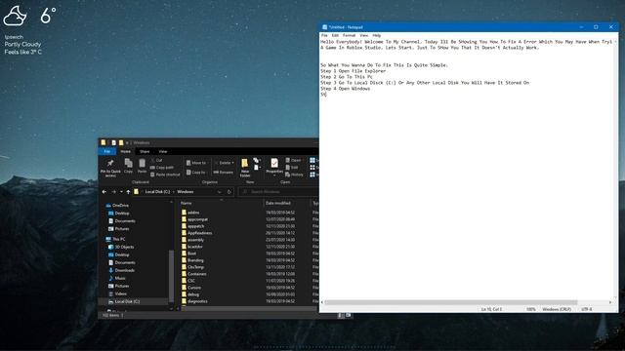Click the Back arrow in File Explorer
The image size is (625, 351).
[104, 192]
